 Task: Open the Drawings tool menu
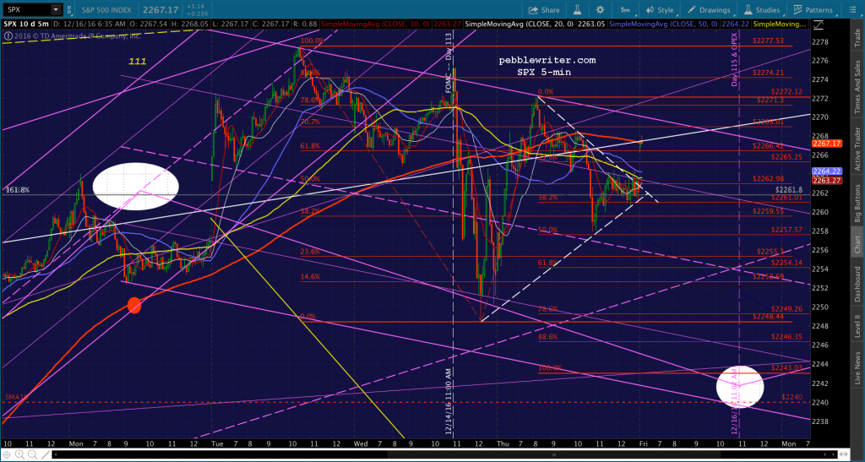710,10
